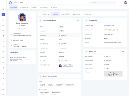This screenshot has width=129, height=96.
Task: Click the map pin icon beside Location
Action: click(x=11, y=46)
